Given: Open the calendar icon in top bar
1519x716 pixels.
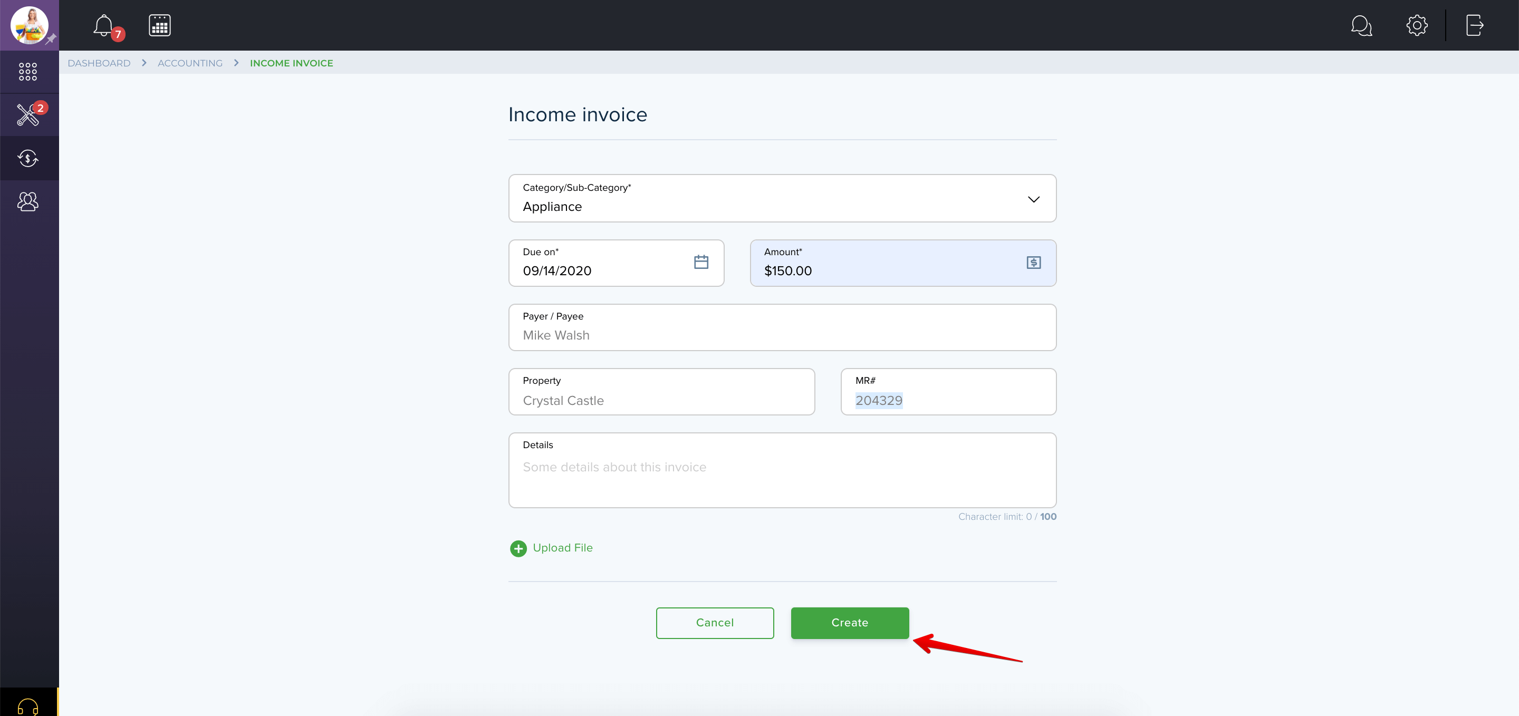Looking at the screenshot, I should [160, 25].
